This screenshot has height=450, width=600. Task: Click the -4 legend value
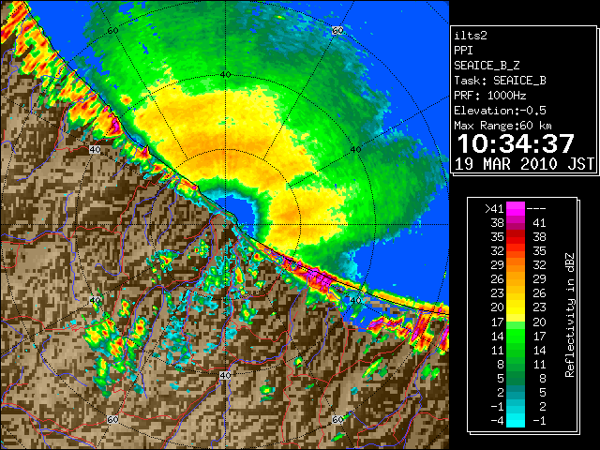coord(497,421)
